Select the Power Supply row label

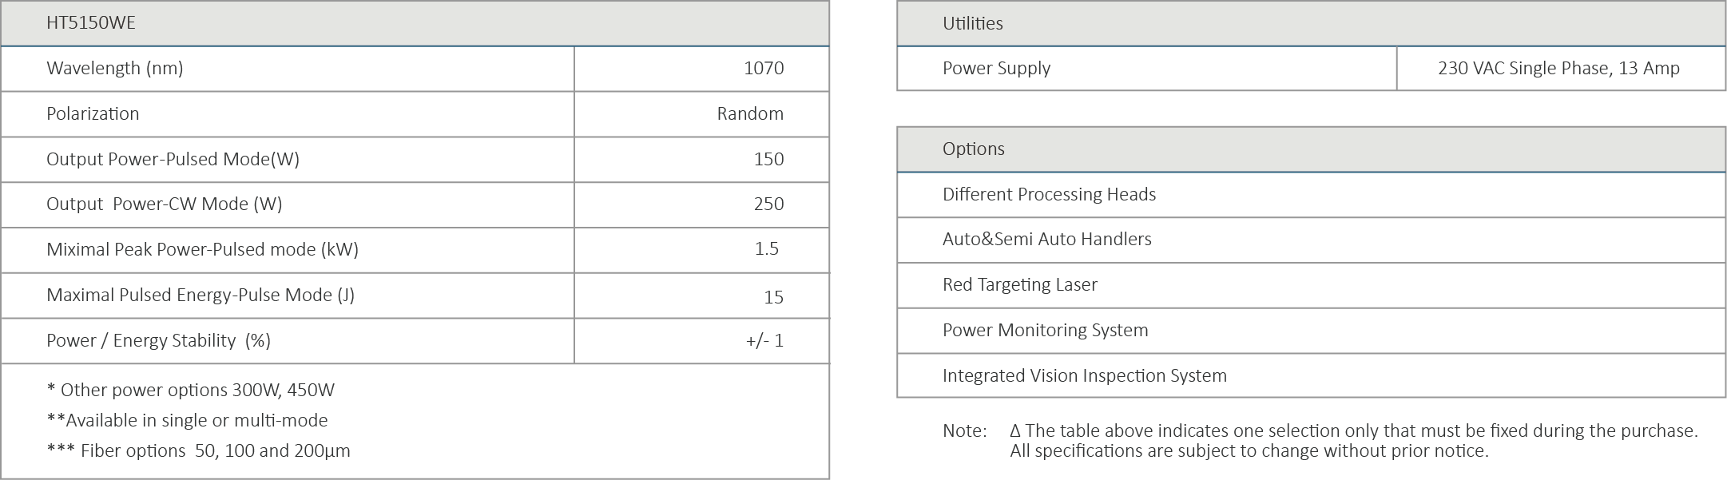pyautogui.click(x=996, y=69)
